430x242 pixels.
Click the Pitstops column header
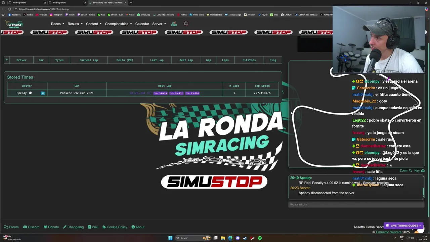(249, 60)
